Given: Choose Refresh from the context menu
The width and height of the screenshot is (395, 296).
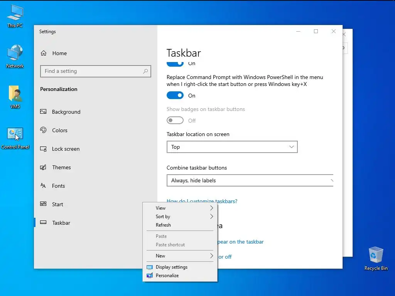Looking at the screenshot, I should (x=180, y=225).
